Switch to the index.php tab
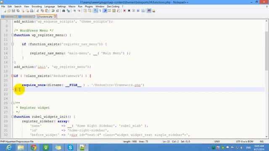 pos(9,17)
